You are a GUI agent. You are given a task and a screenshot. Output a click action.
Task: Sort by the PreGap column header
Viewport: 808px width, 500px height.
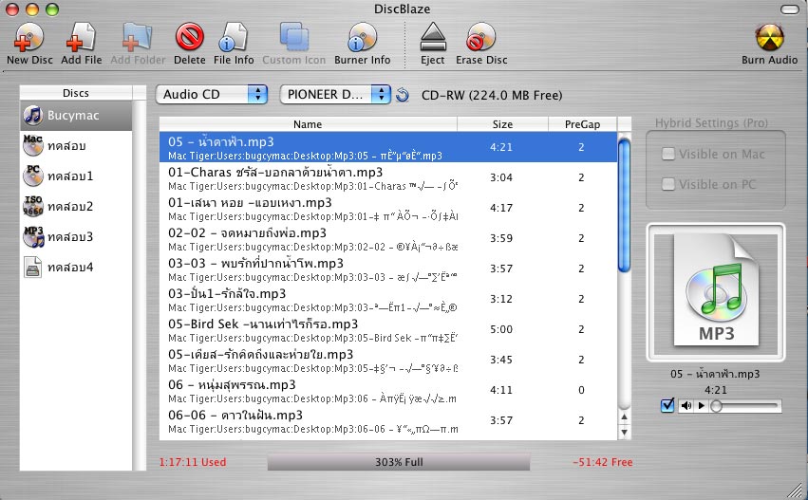[x=582, y=124]
